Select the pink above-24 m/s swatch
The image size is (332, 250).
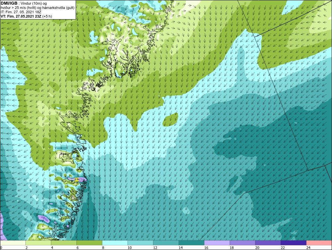(x=319, y=243)
